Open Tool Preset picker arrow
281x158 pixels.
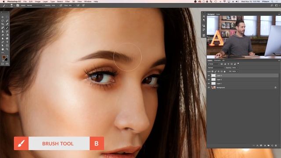[x=7, y=6]
